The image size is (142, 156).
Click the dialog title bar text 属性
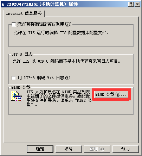[73, 4]
